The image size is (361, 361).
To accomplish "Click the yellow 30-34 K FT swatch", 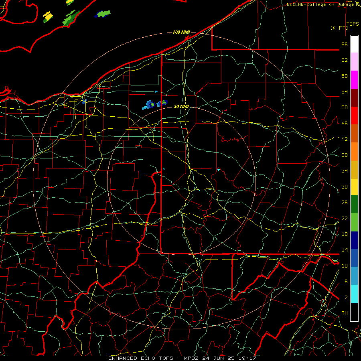I will coord(354,187).
